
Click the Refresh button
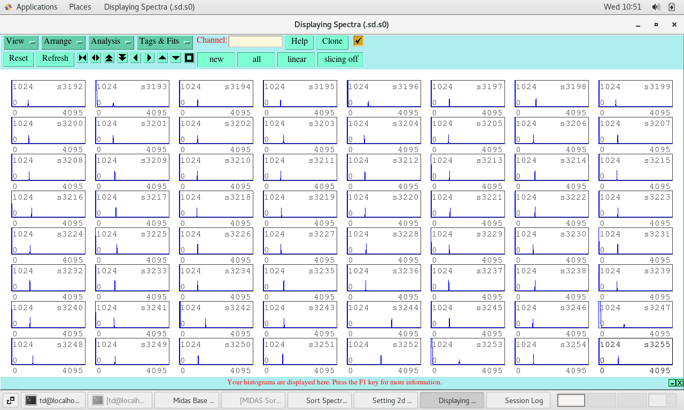pos(55,58)
